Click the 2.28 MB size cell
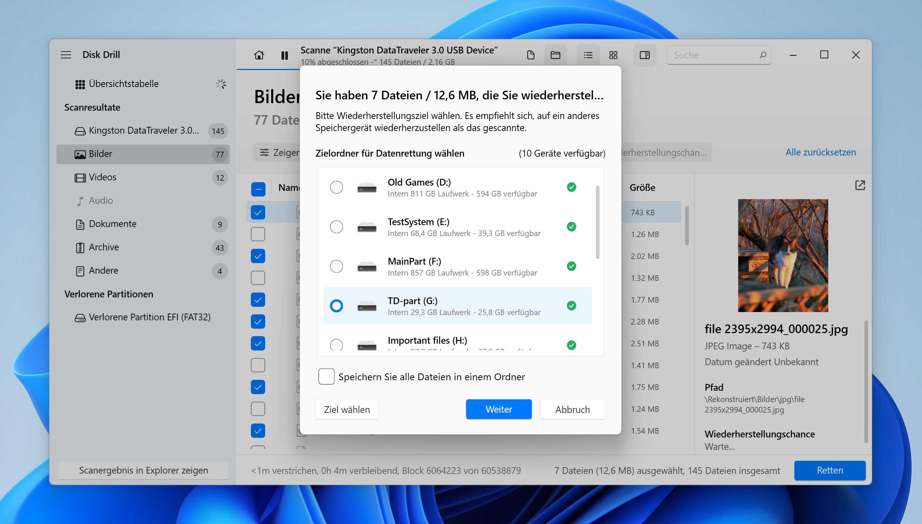Image resolution: width=922 pixels, height=524 pixels. [645, 322]
